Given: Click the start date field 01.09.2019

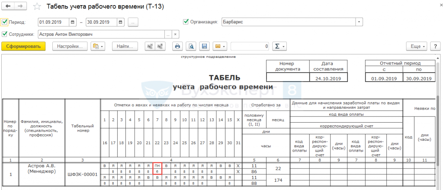Looking at the screenshot, I should (x=54, y=22).
